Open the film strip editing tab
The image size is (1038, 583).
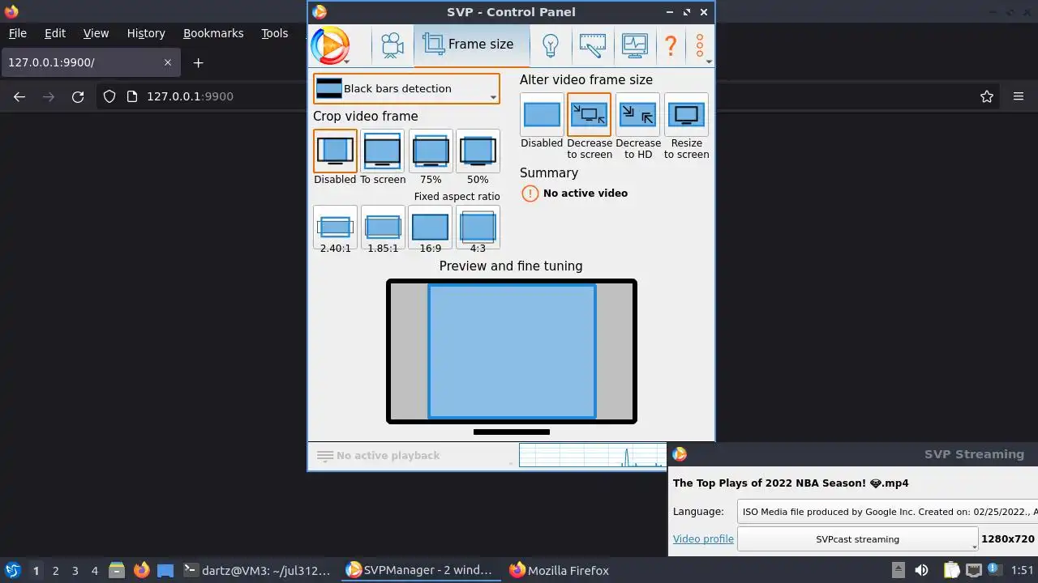593,45
